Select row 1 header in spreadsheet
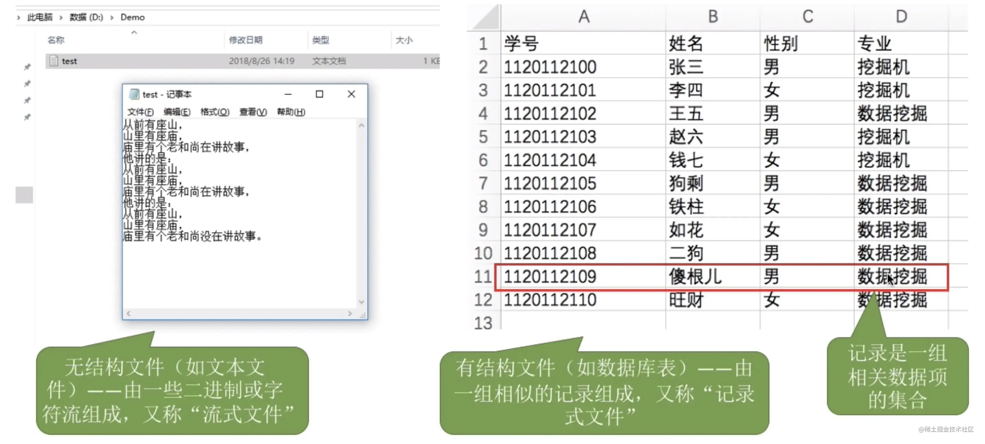This screenshot has height=444, width=985. [483, 44]
